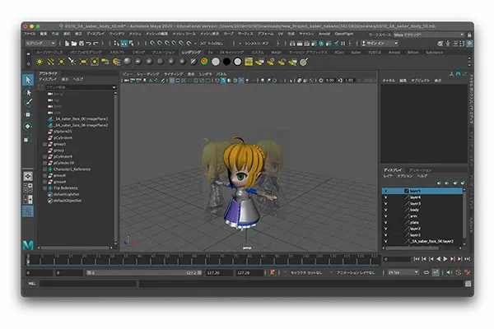Create a point light from shelf
Screen dimensions: 494x329
pos(62,62)
